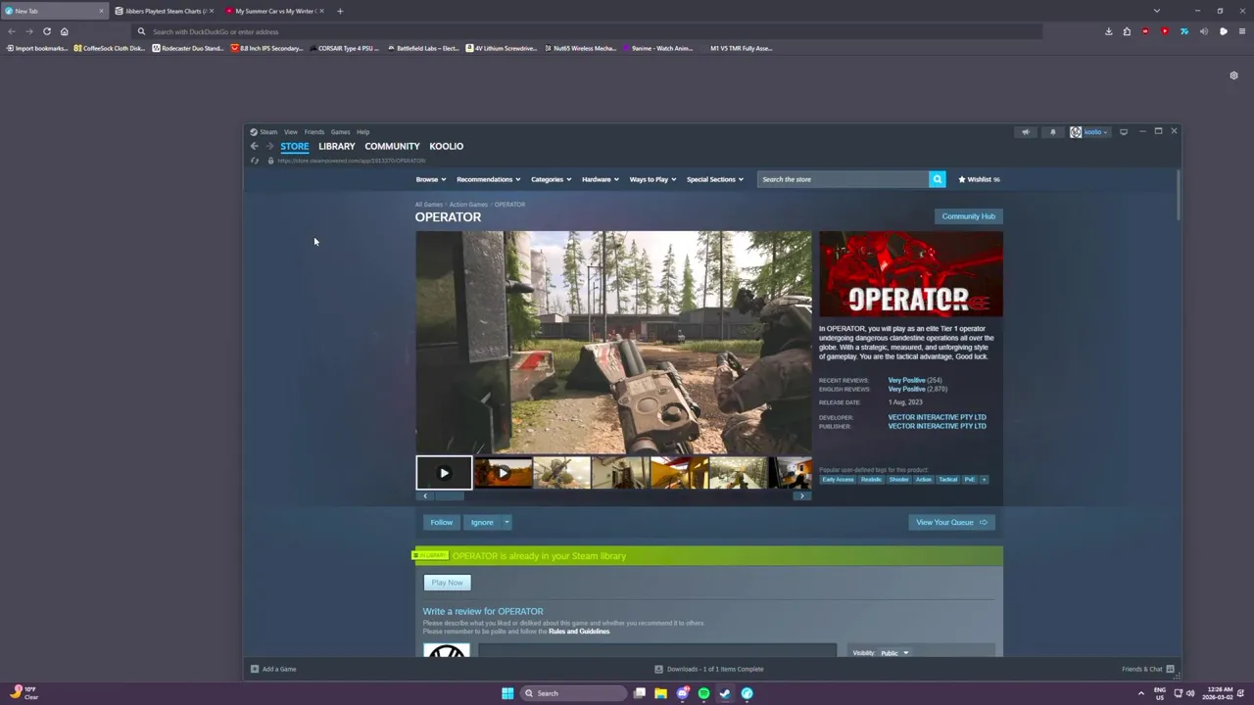Switch Steam to Big Picture mode icon
1254x705 pixels.
click(x=1124, y=132)
